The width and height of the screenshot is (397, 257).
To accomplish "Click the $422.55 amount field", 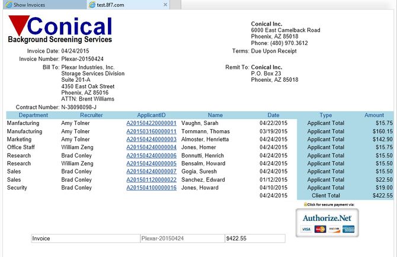I will 255,238.
